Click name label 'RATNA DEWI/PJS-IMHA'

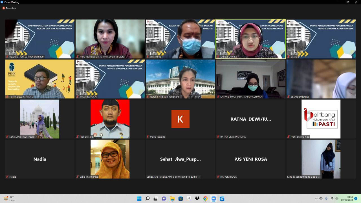233,137
